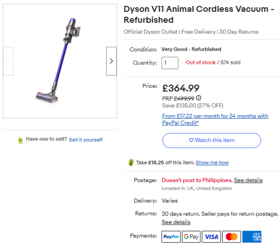
Task: Click the heart on 'Watch this item'
Action: [191, 140]
